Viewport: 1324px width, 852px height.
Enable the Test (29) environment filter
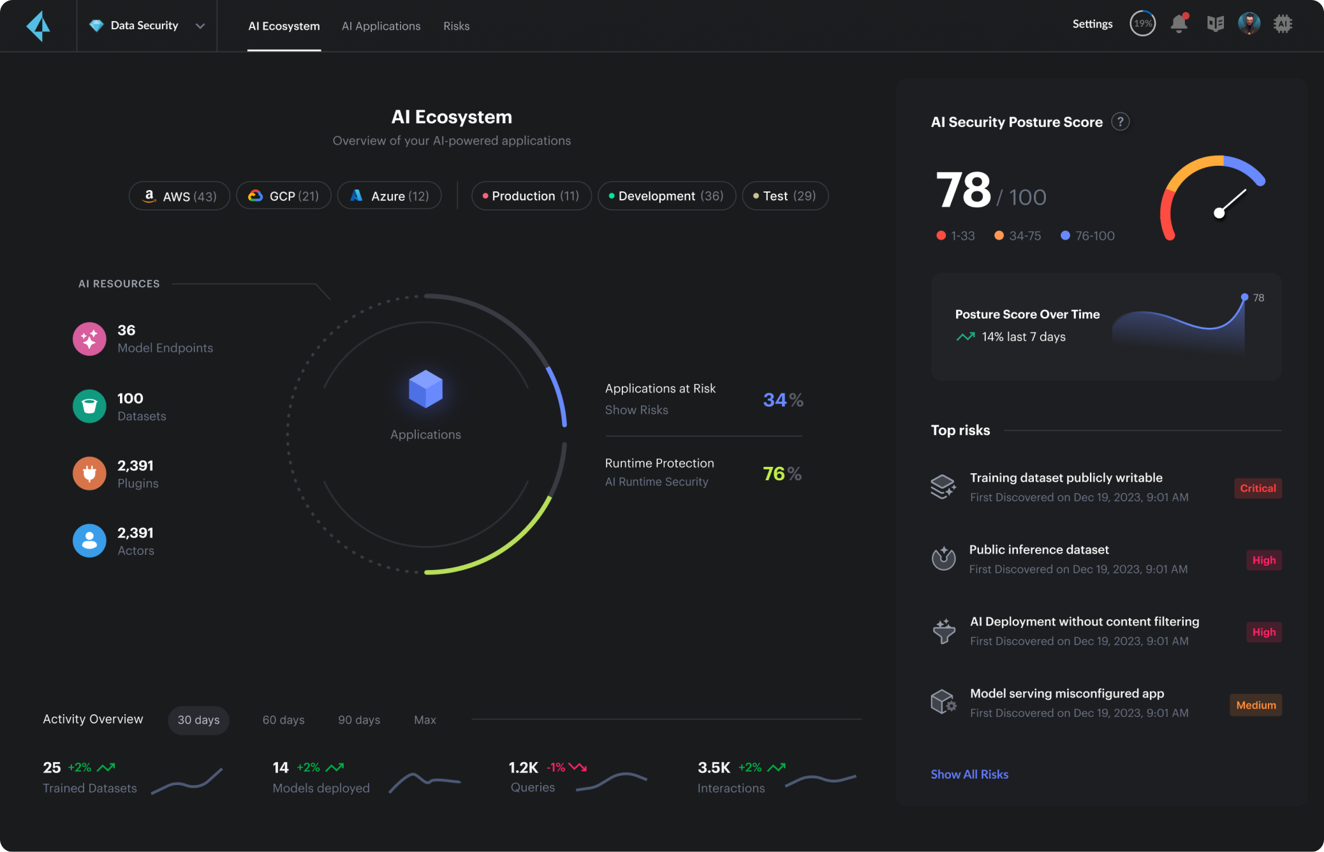pos(784,196)
